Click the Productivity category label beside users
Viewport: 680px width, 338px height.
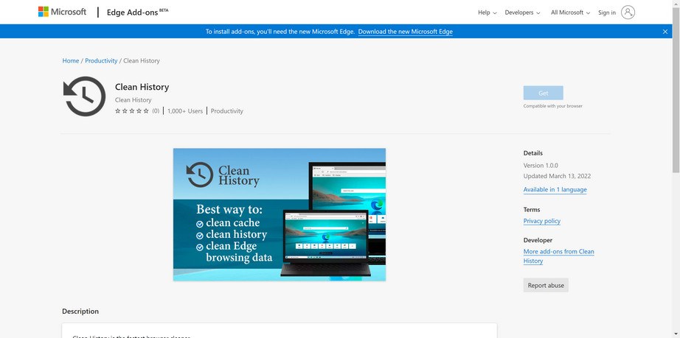tap(227, 111)
